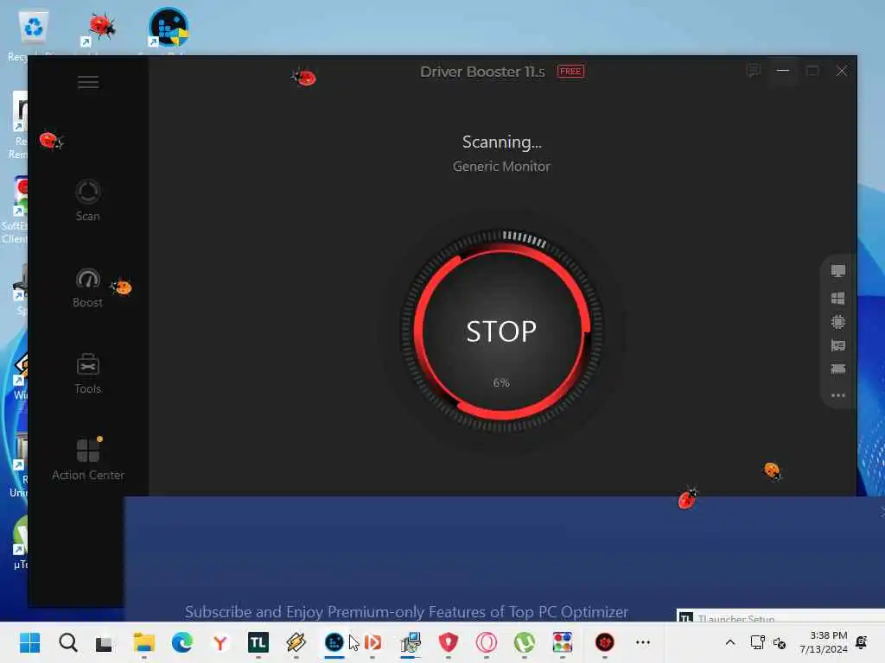Open the Action Center
Screen dimensions: 885x663
coord(88,459)
